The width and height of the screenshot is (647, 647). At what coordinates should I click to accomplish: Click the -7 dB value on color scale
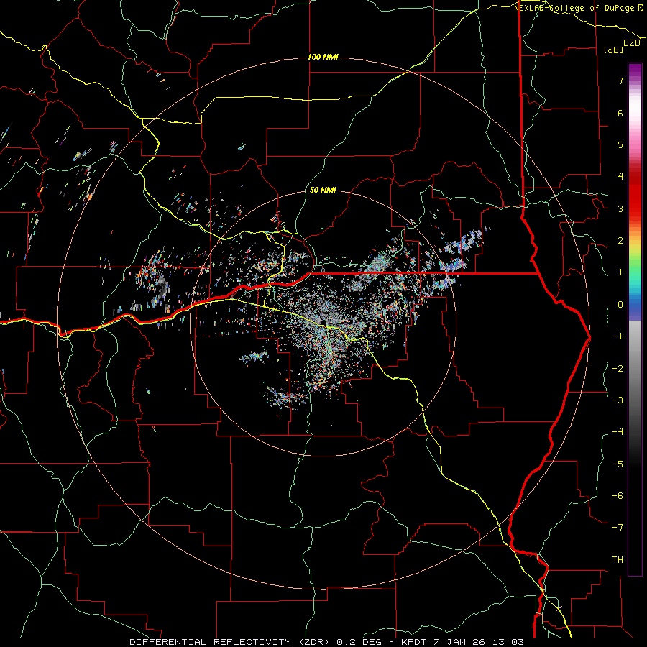point(618,528)
